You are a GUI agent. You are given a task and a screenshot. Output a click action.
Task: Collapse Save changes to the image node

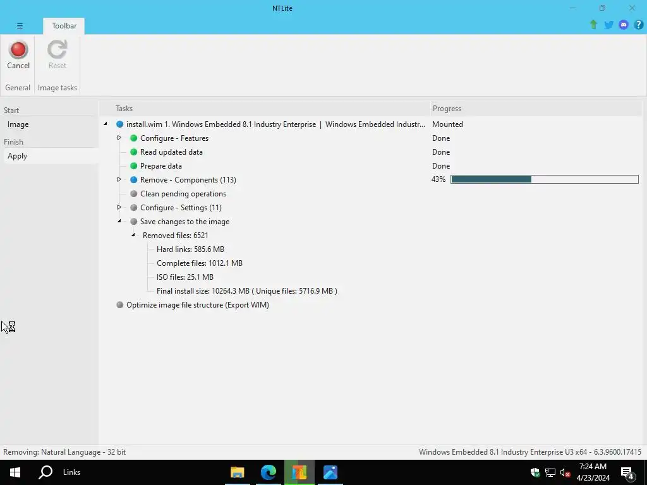pyautogui.click(x=119, y=221)
